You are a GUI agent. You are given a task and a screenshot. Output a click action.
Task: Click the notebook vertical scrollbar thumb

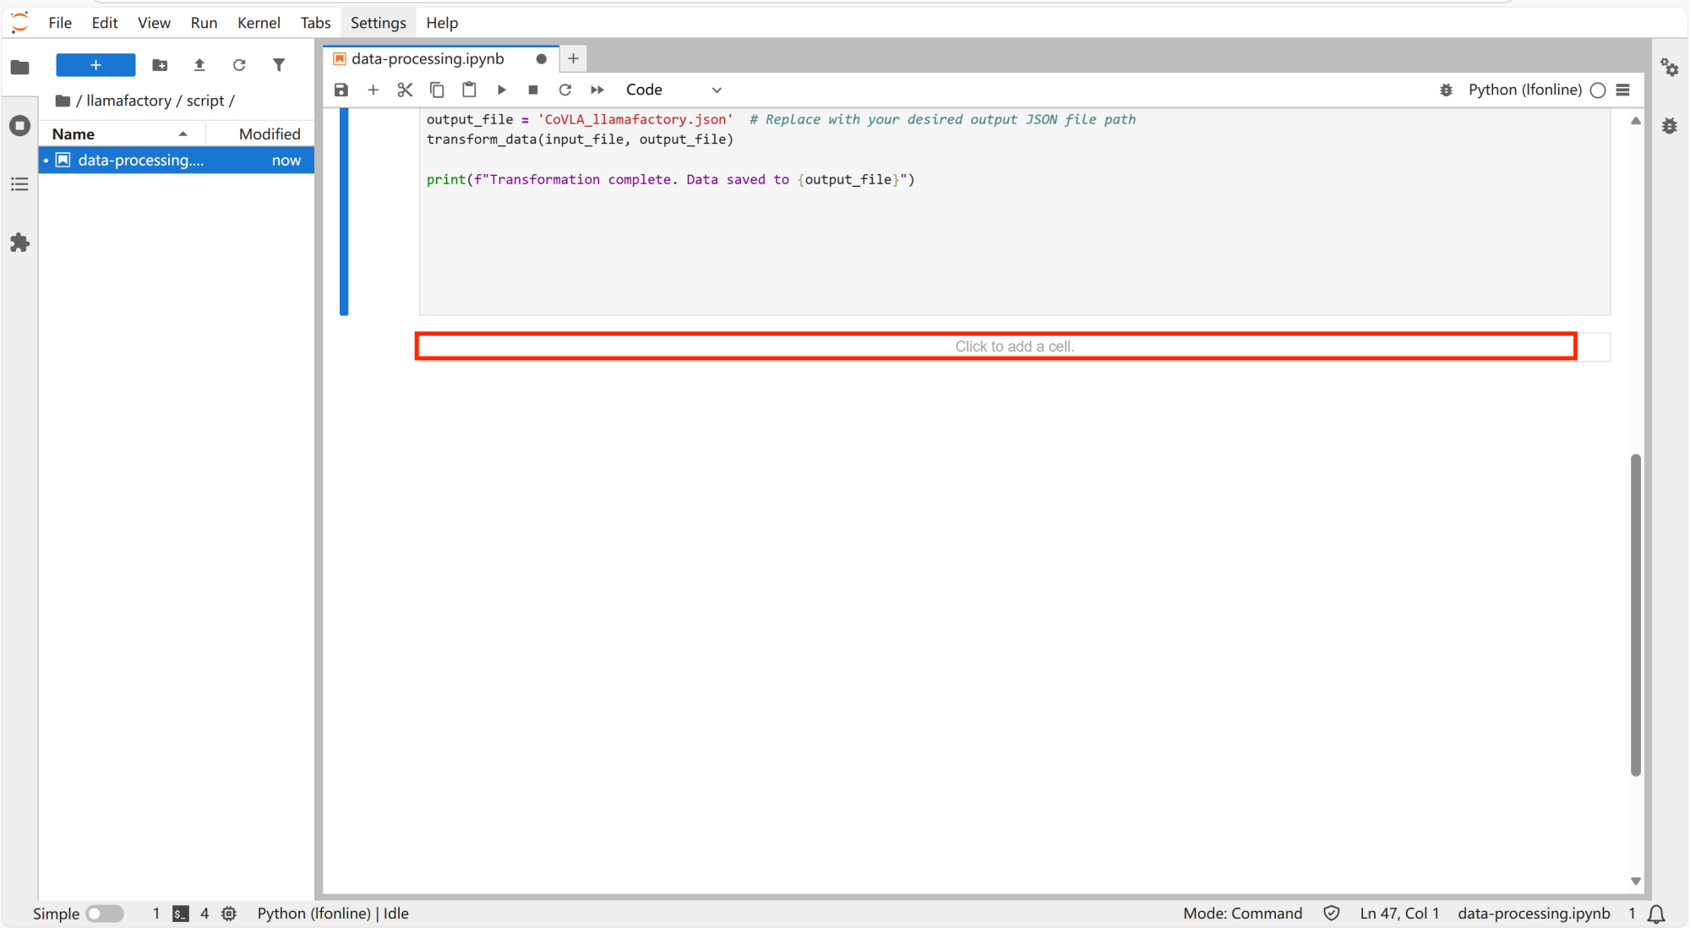(x=1635, y=614)
